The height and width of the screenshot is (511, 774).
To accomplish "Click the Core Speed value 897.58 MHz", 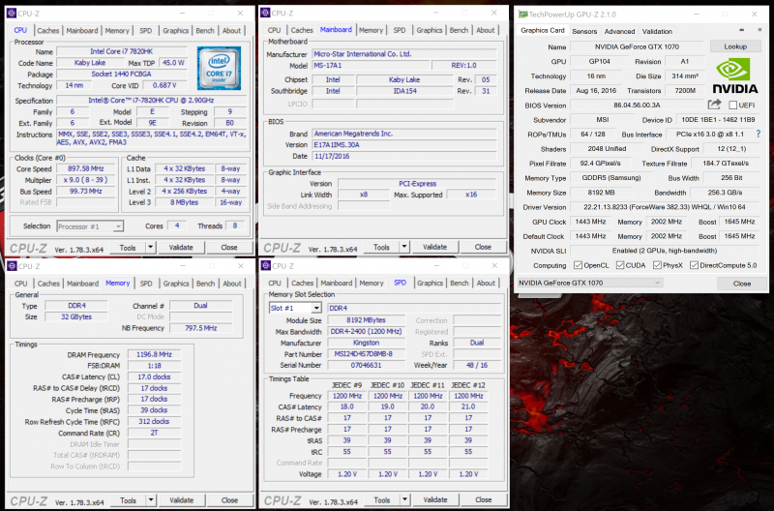I will (86, 168).
